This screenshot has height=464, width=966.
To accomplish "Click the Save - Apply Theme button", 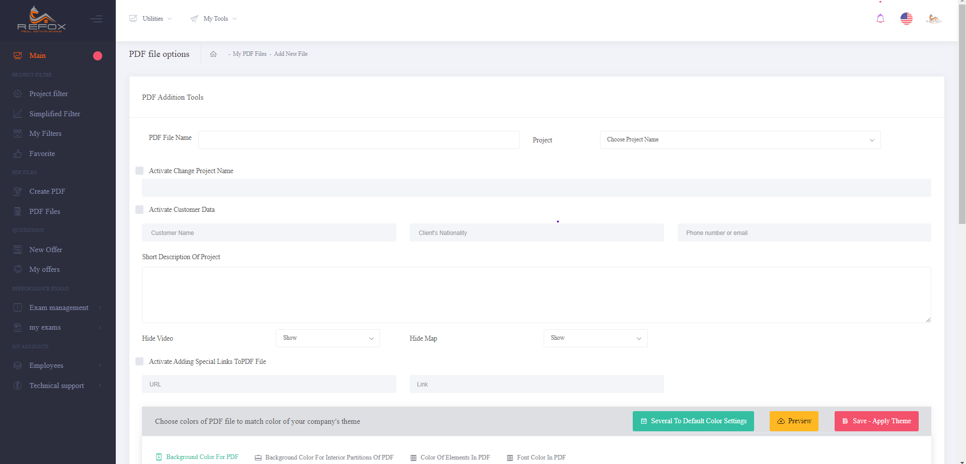I will tap(876, 421).
